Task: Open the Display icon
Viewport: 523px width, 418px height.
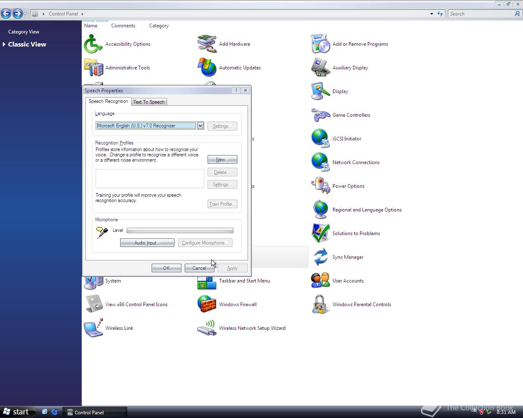Action: (320, 91)
